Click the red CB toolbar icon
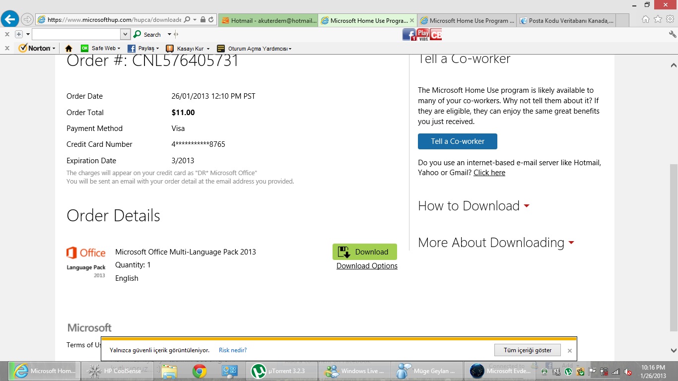The height and width of the screenshot is (381, 678). pyautogui.click(x=436, y=34)
